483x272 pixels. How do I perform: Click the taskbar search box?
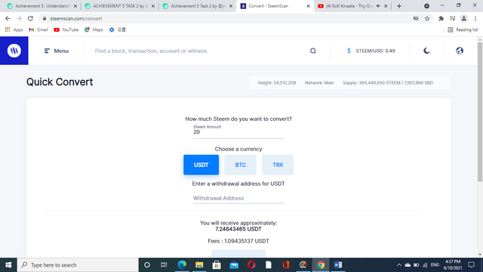(x=78, y=265)
